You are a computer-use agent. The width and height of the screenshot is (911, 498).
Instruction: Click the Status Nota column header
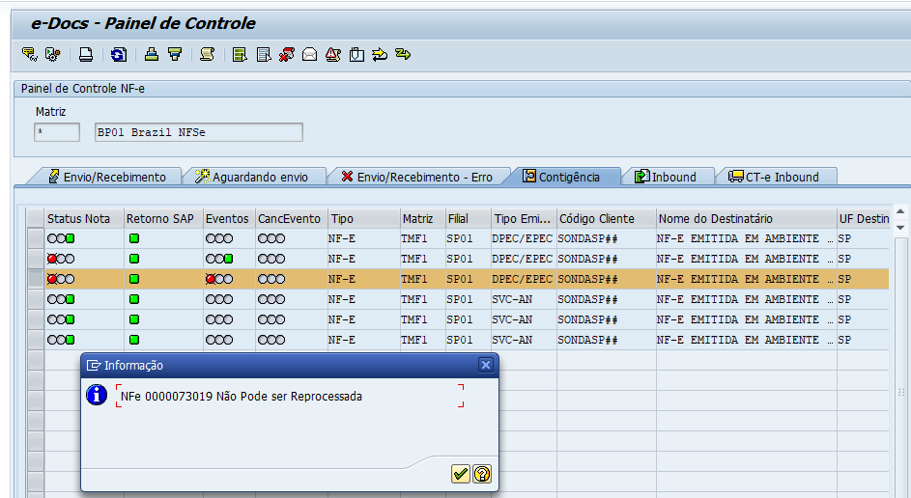pos(79,219)
